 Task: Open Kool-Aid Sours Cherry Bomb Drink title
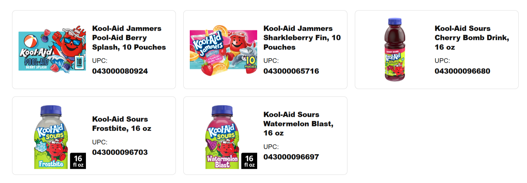tap(472, 38)
